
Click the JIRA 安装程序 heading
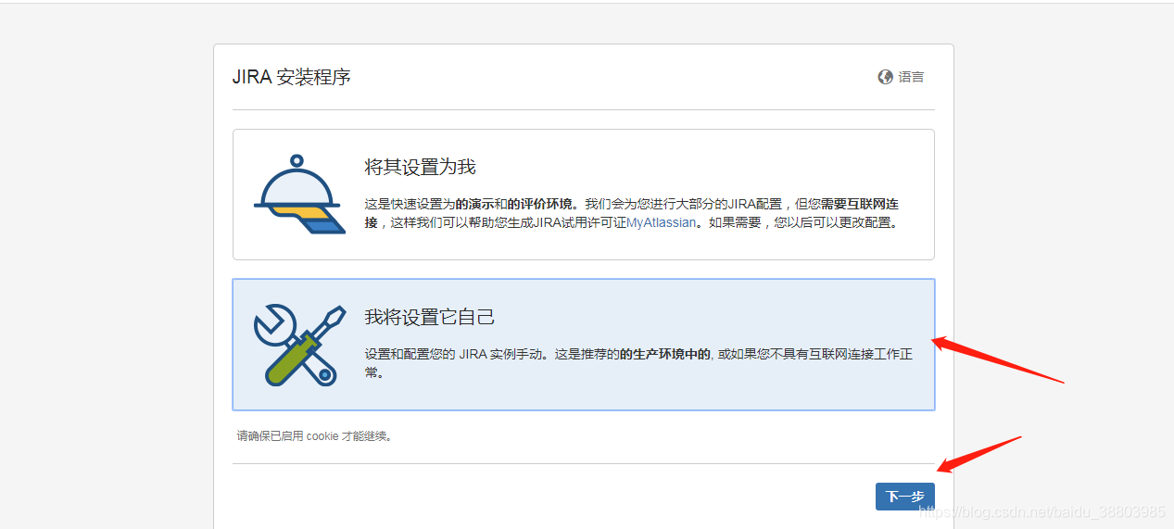tap(292, 77)
